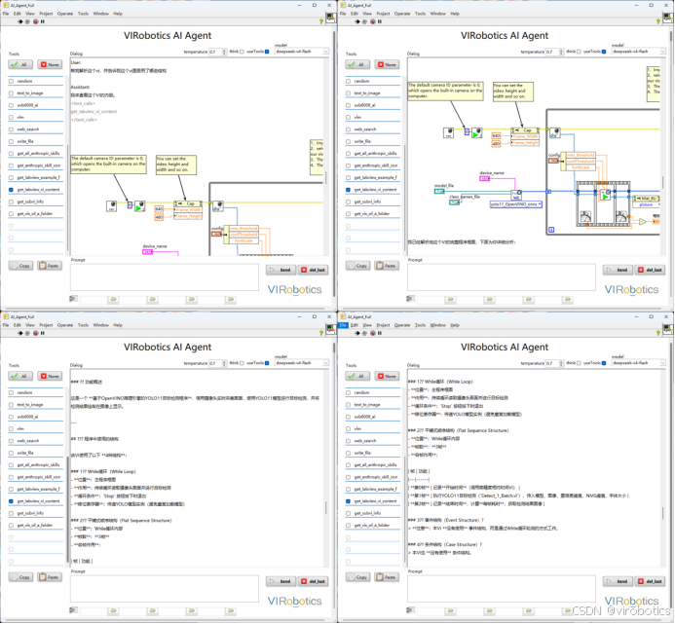
Task: Open the model dropdown in bottom-left window
Action: pyautogui.click(x=326, y=363)
